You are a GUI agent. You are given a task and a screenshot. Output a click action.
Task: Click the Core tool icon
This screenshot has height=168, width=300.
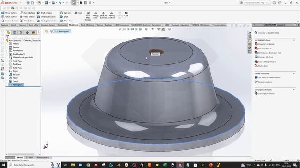coord(126,14)
